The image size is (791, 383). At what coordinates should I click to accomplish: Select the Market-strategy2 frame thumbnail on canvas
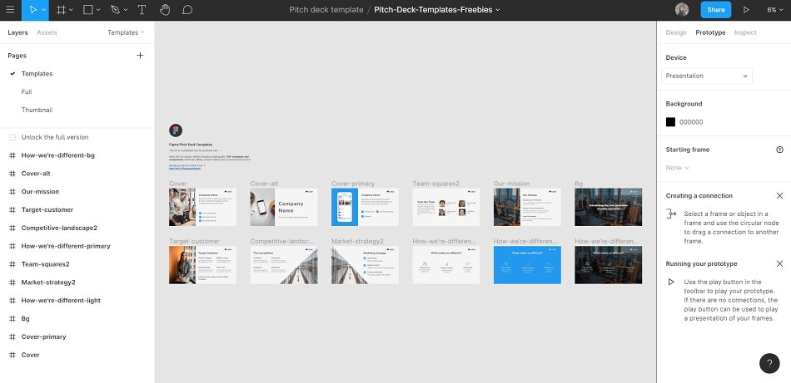click(365, 265)
